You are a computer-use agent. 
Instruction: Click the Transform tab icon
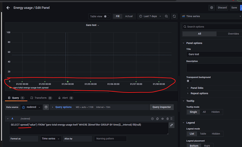tap(32, 98)
